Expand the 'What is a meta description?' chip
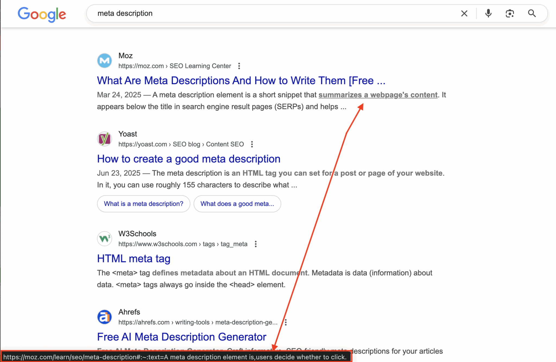The height and width of the screenshot is (362, 556). click(143, 204)
